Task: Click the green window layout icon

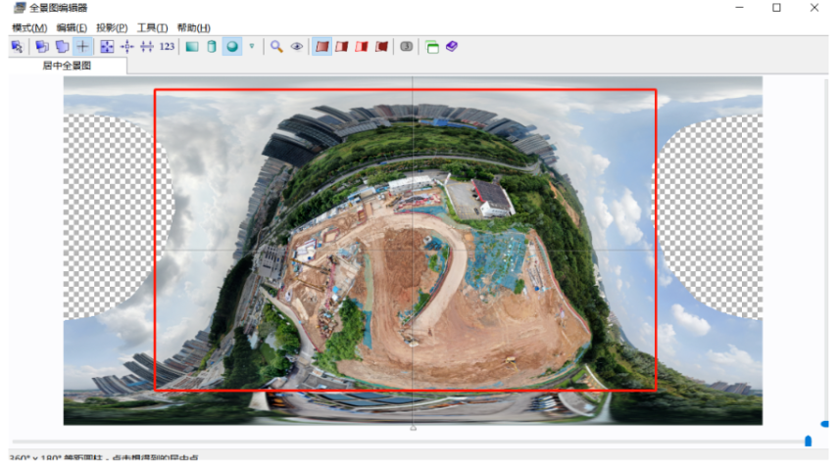Action: point(432,47)
